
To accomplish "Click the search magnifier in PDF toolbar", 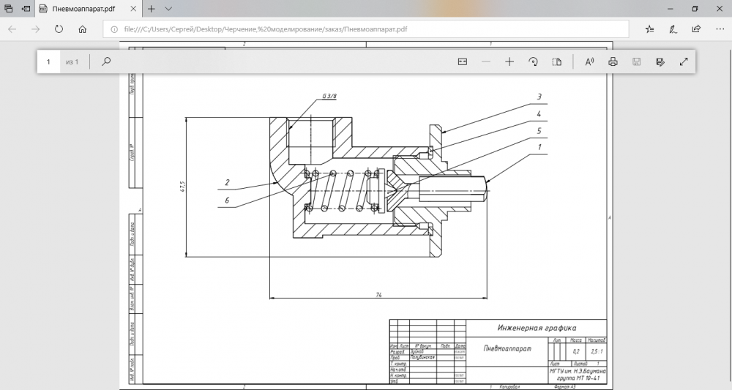I will [x=106, y=62].
